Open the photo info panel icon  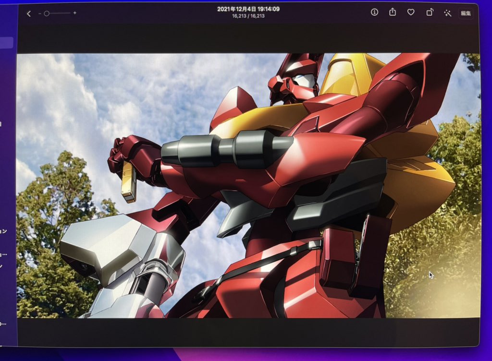click(x=374, y=12)
